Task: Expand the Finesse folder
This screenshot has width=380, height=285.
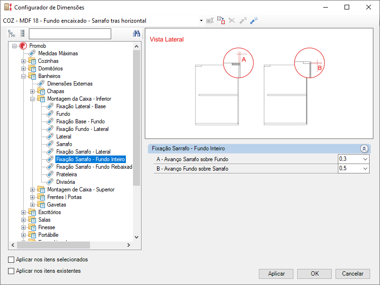Action: [x=24, y=227]
